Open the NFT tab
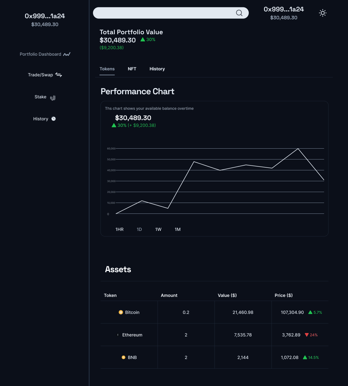The image size is (348, 386). 132,69
